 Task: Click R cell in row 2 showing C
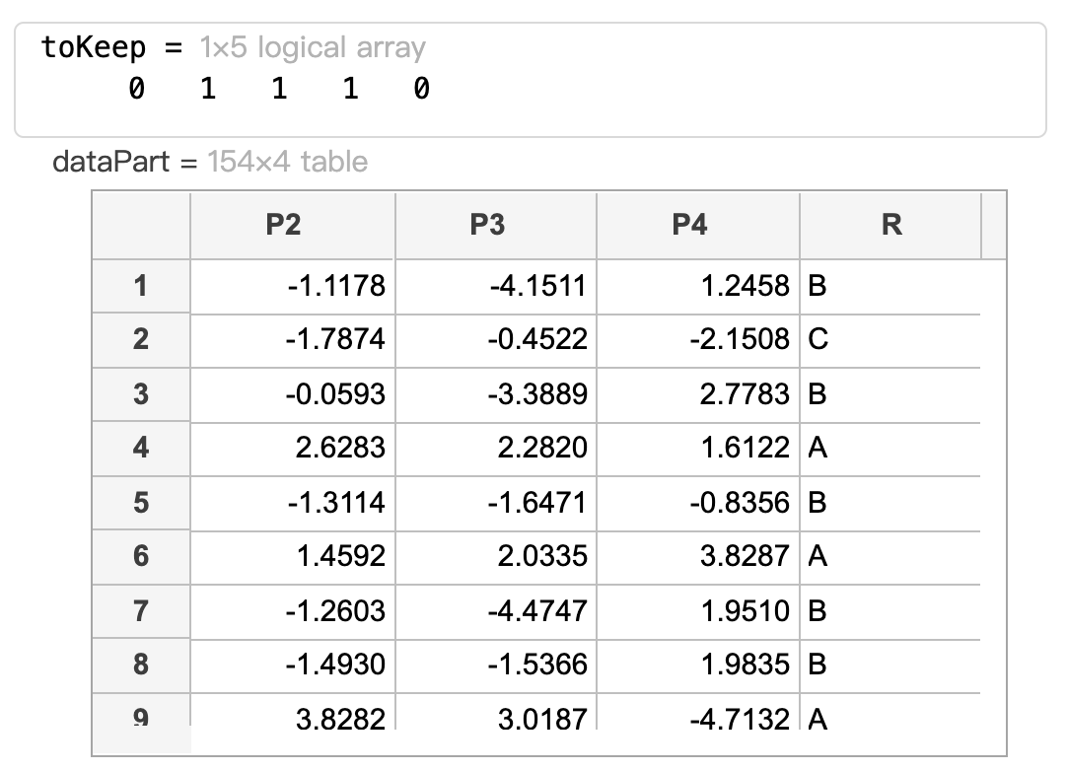[x=890, y=339]
